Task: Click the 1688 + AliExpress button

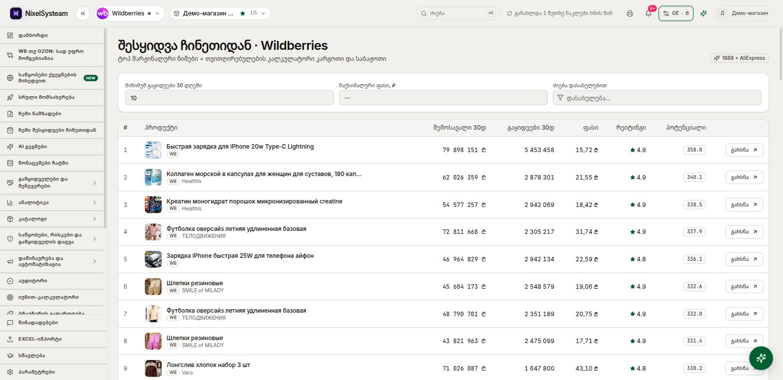Action: point(740,58)
